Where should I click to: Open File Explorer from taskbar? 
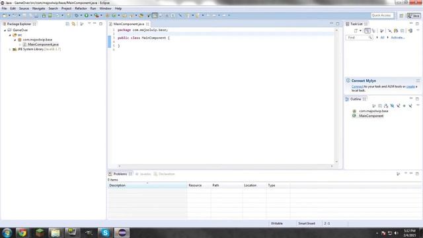(x=56, y=233)
